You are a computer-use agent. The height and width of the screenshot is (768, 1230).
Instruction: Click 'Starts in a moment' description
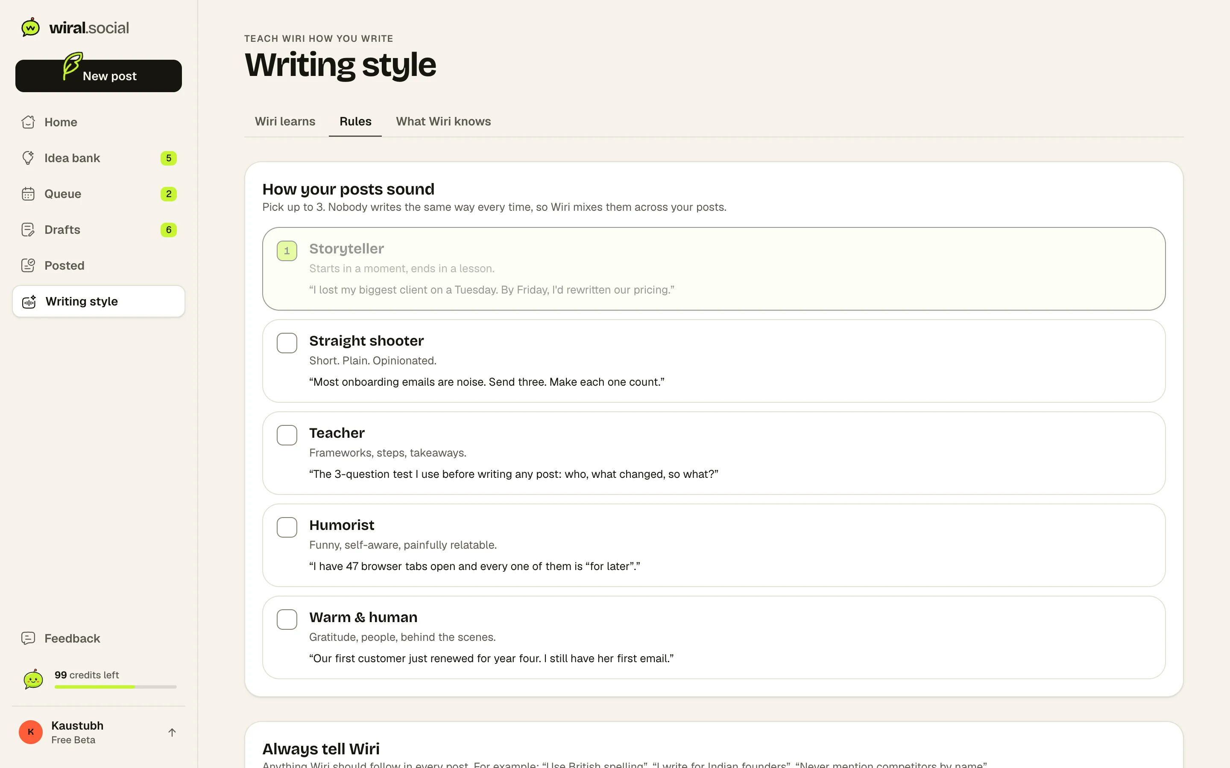coord(401,268)
